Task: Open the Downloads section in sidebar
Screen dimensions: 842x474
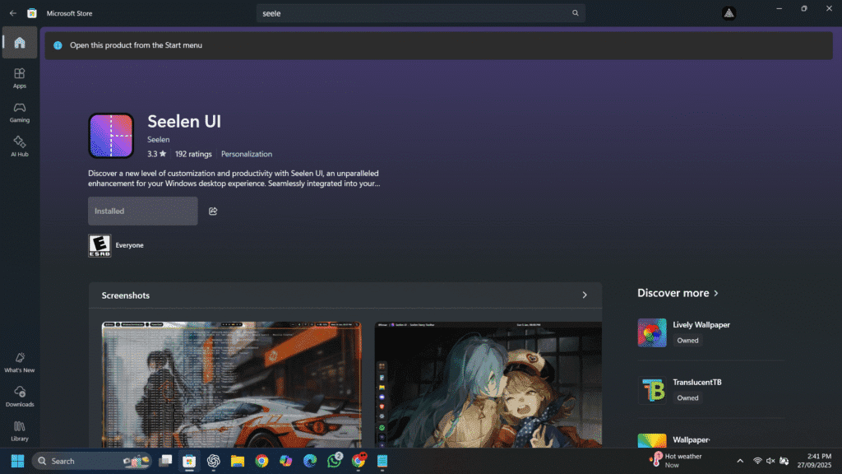Action: (x=20, y=397)
